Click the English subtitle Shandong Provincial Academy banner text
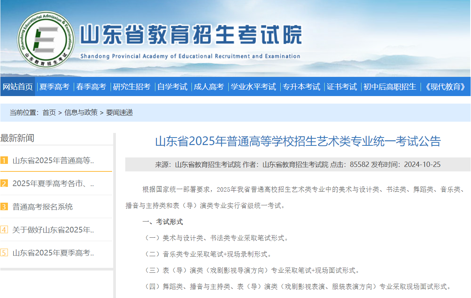The height and width of the screenshot is (298, 471). [x=190, y=56]
